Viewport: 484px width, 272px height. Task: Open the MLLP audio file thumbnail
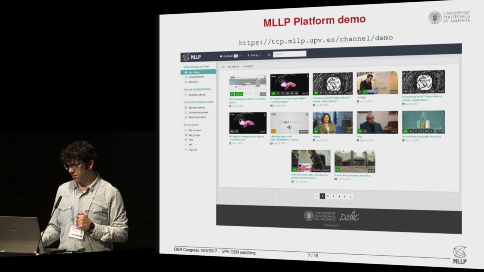coord(289,123)
